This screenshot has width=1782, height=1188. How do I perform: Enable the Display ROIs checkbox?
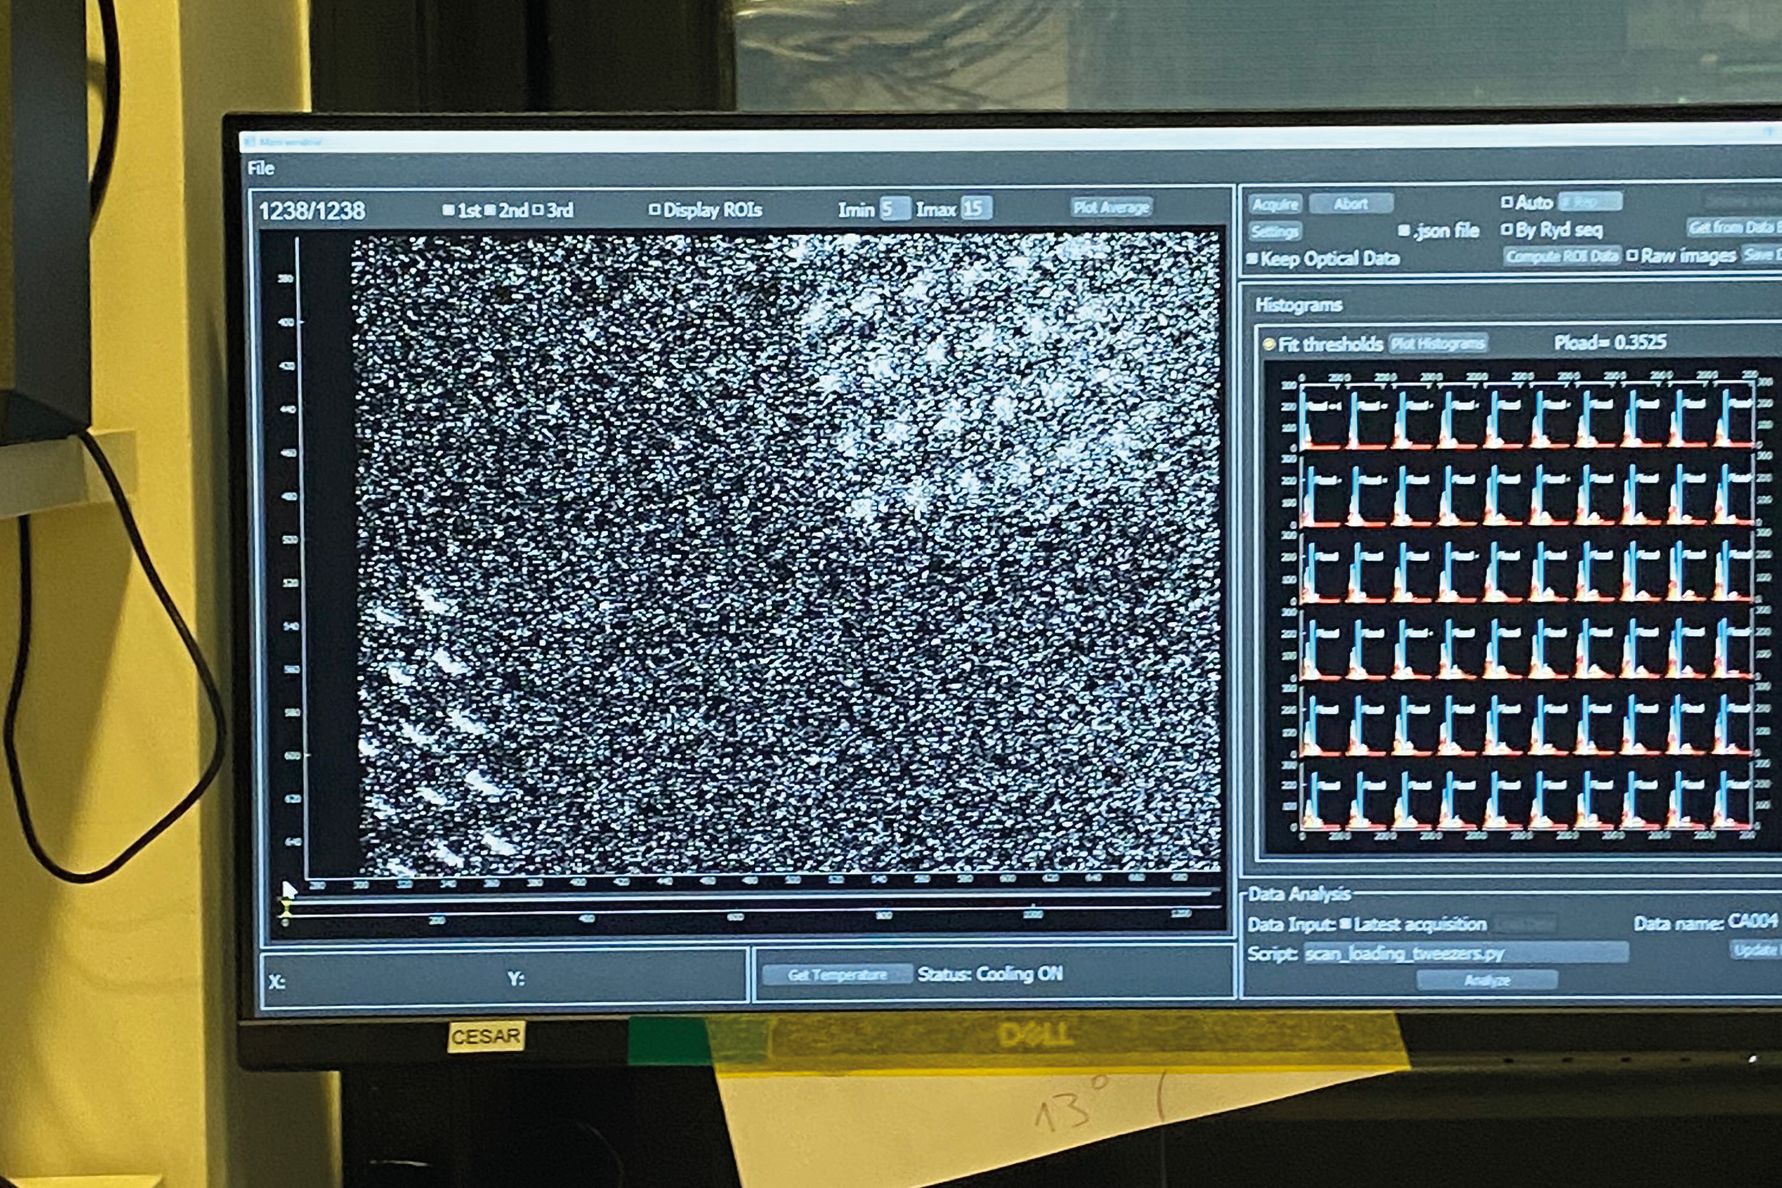tap(654, 209)
